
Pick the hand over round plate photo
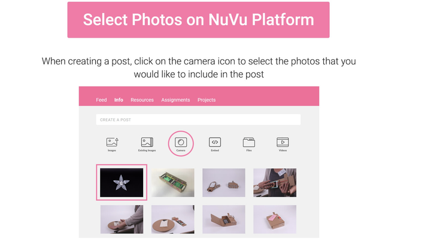coord(122,219)
